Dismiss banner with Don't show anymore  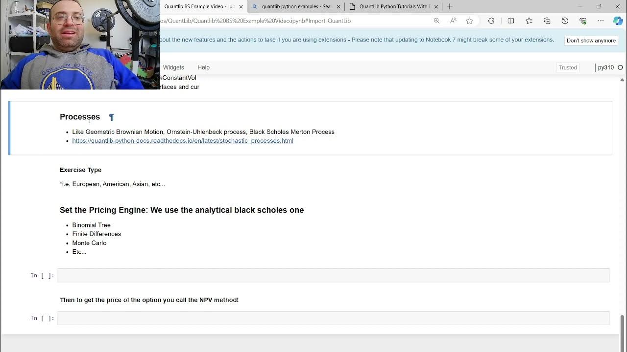(x=591, y=41)
